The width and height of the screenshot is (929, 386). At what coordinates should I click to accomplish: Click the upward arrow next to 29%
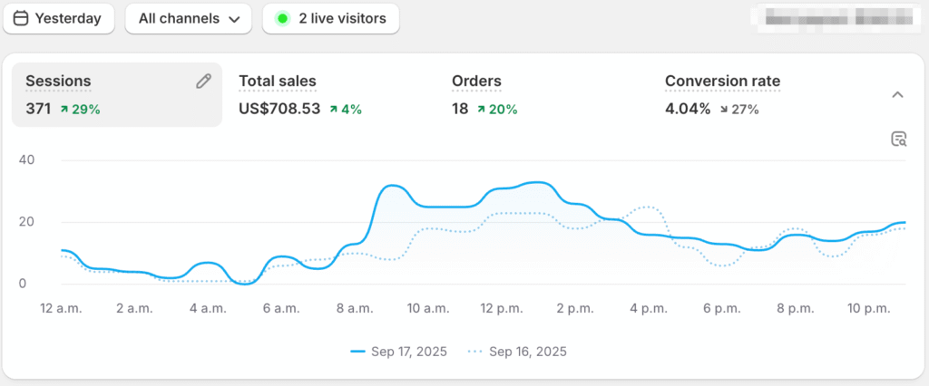[64, 110]
